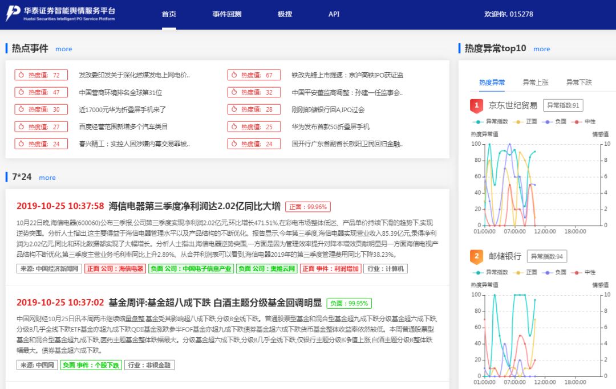The image size is (616, 389).
Task: Click rank 1 badge next to 京东世纪贸易
Action: coord(476,105)
